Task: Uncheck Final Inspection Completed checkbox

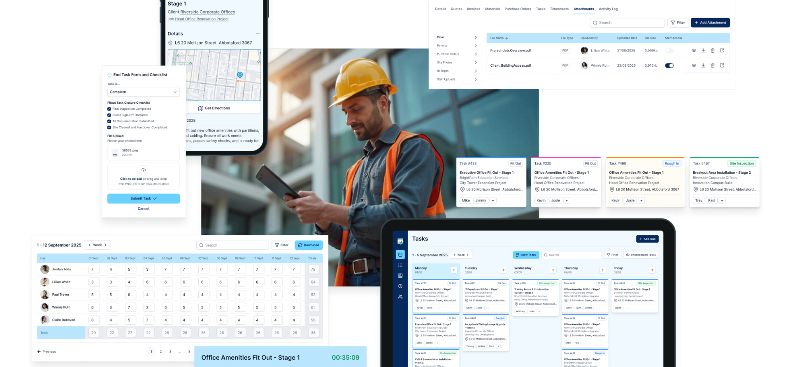Action: coord(109,109)
